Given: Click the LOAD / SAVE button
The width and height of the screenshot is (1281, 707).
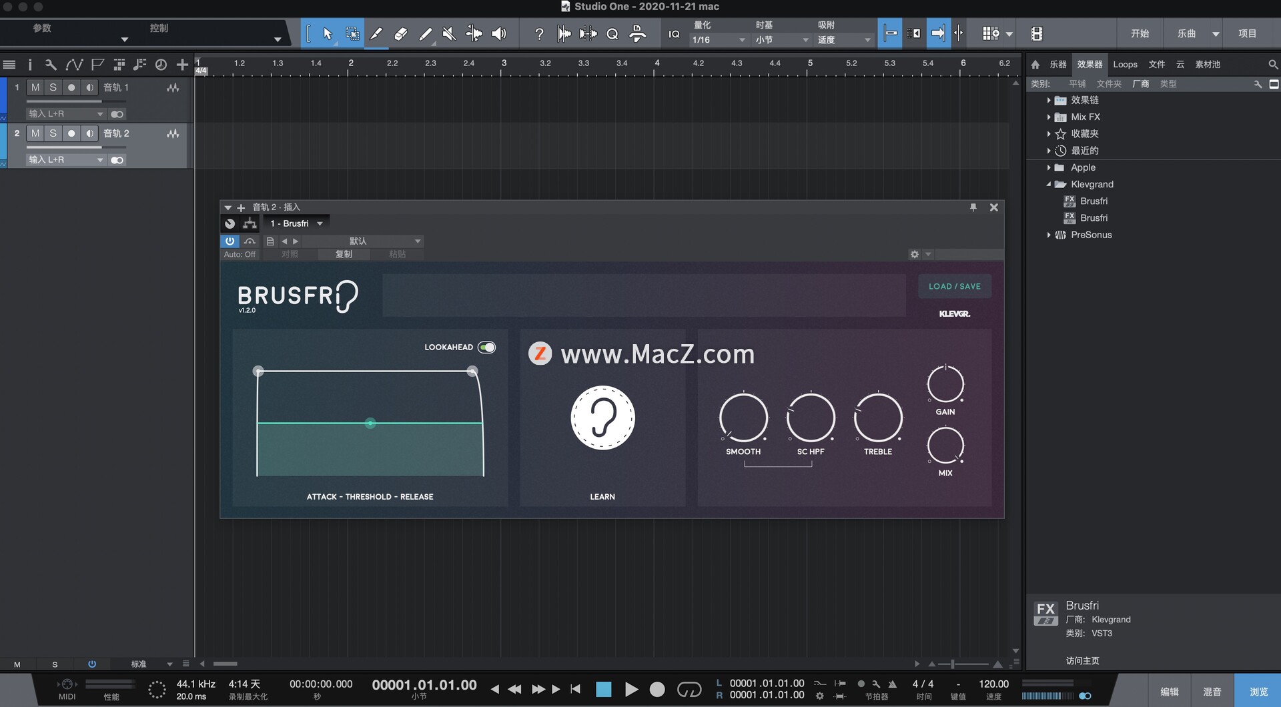Looking at the screenshot, I should tap(955, 286).
